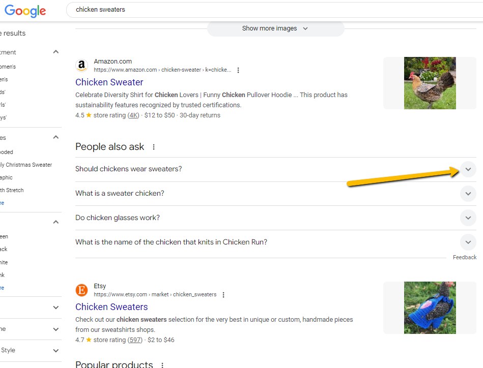
Task: Click the Google logo
Action: [25, 11]
